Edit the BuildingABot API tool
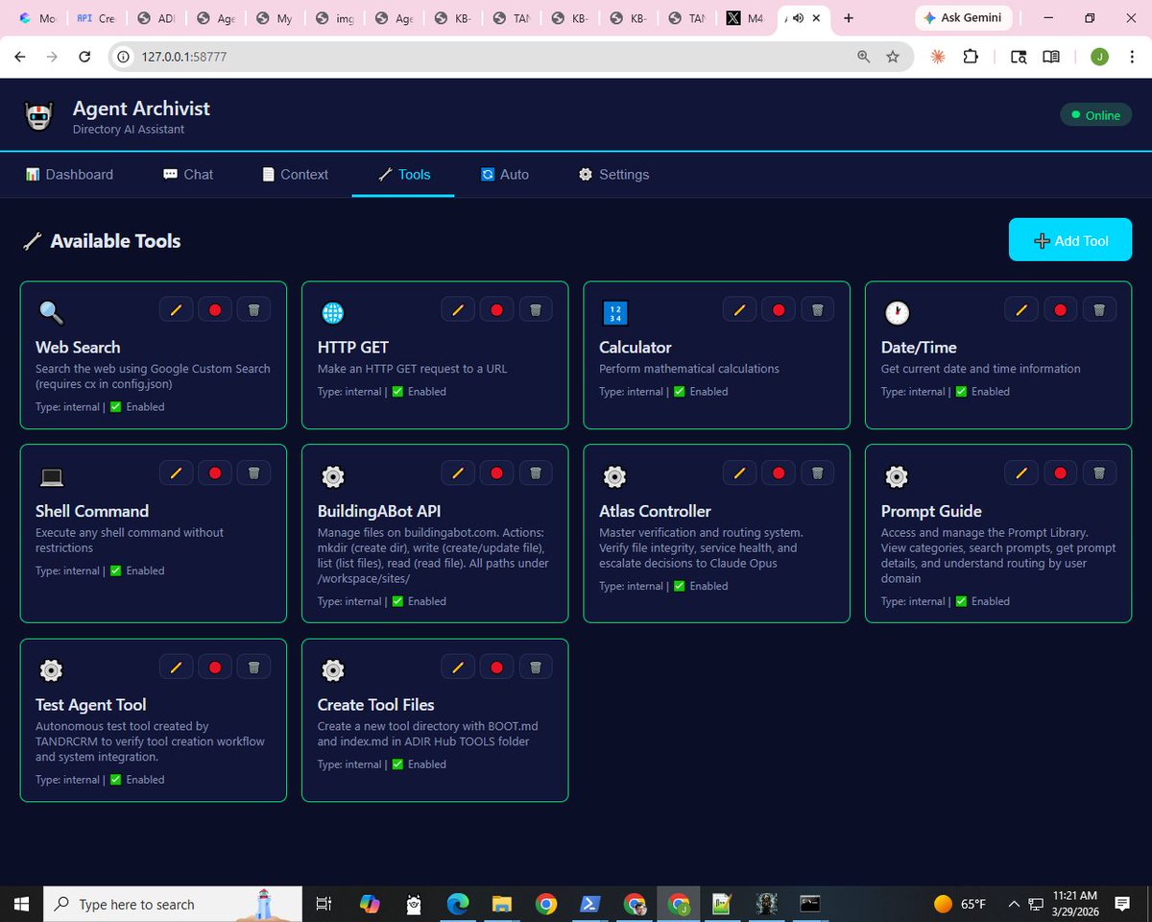This screenshot has height=922, width=1152. click(458, 473)
